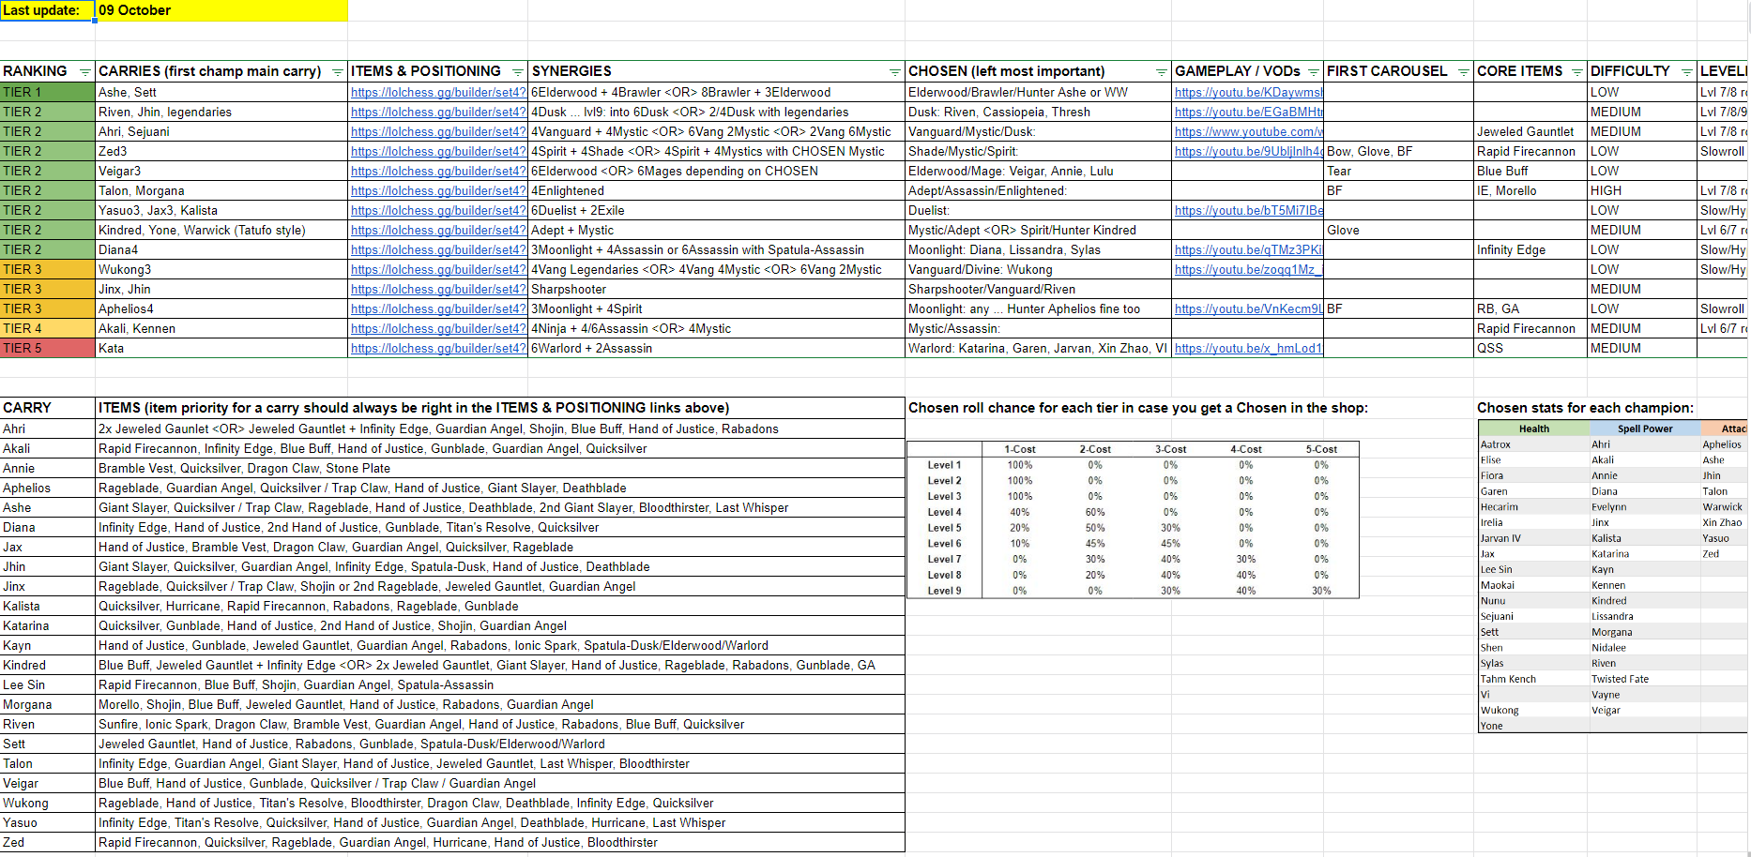Open lolchess builder link in Veigar3 row

438,171
